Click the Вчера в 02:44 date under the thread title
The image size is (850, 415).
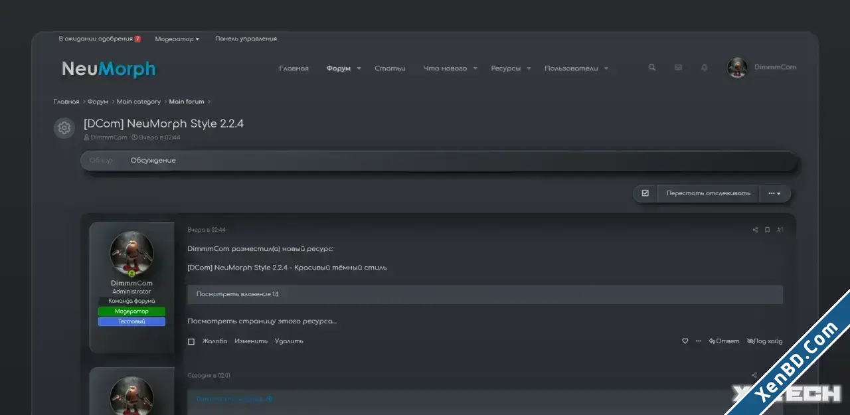[159, 137]
